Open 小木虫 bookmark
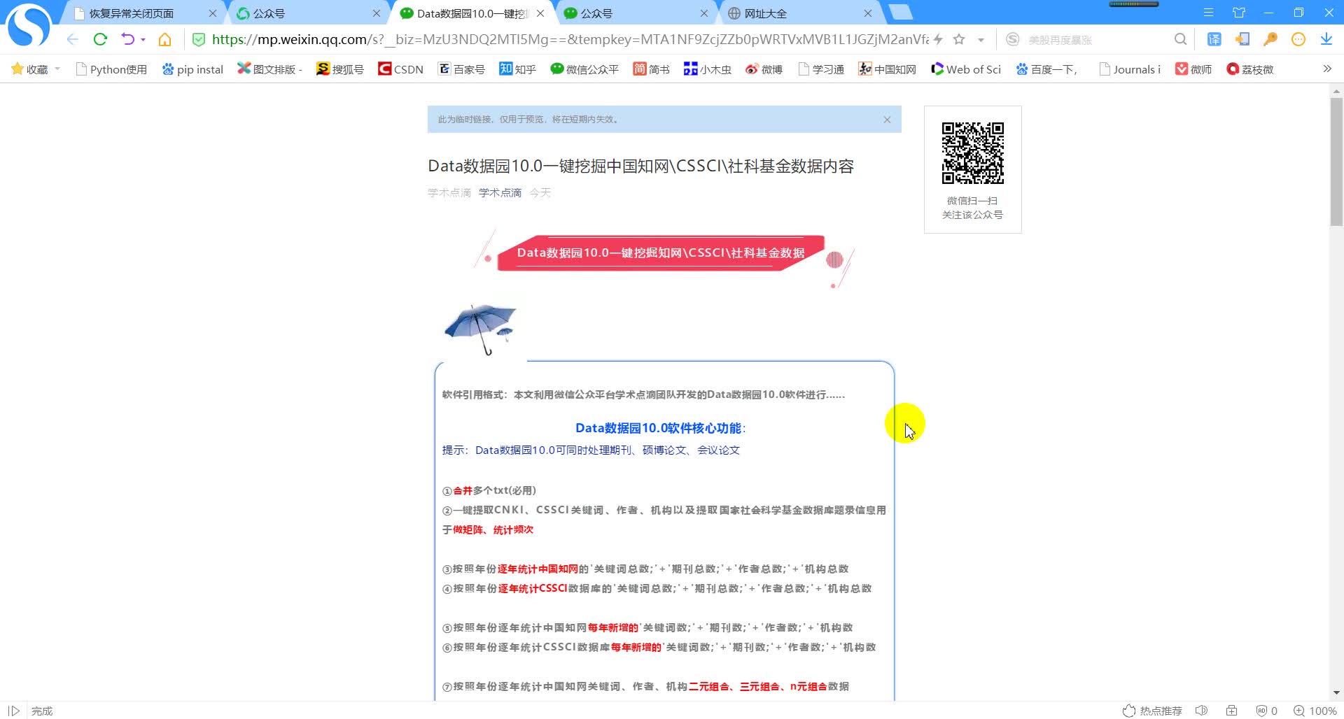This screenshot has width=1344, height=719. 708,69
